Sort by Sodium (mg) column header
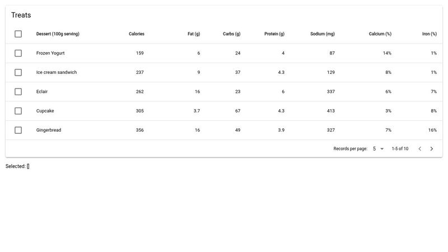Image resolution: width=448 pixels, height=252 pixels. 323,34
